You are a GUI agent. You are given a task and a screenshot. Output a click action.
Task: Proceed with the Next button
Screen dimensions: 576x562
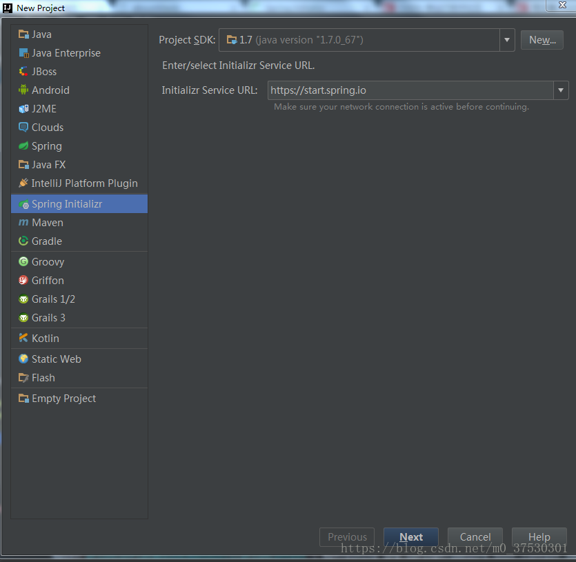tap(411, 537)
